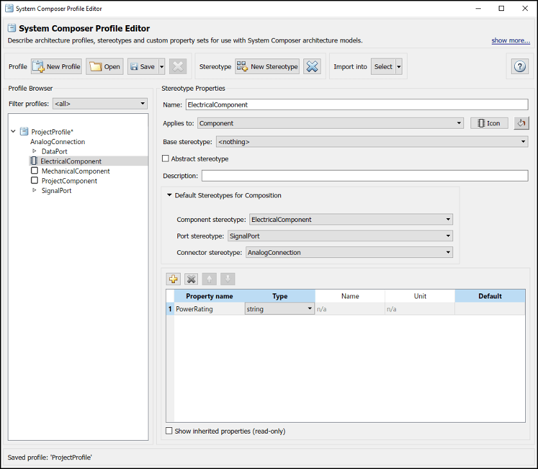Click the Type column header
Image resolution: width=538 pixels, height=469 pixels.
coord(280,297)
